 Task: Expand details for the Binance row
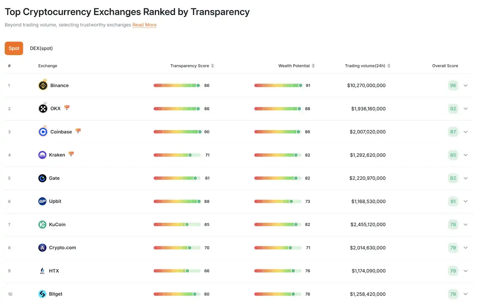point(466,86)
